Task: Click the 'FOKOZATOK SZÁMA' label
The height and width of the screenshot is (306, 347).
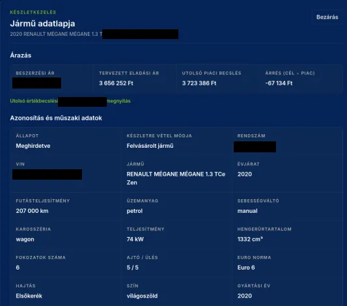Action: [40, 258]
